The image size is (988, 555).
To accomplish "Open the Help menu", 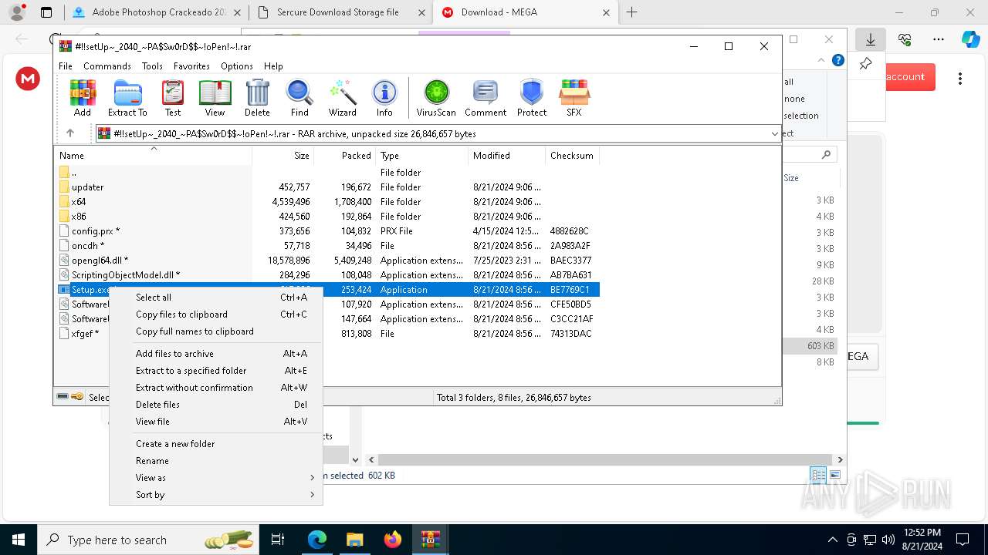I will 273,66.
